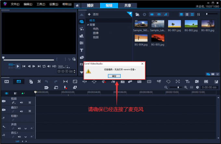Select the Sample_360 video thumbnail
This screenshot has height=144, width=221.
tap(141, 24)
